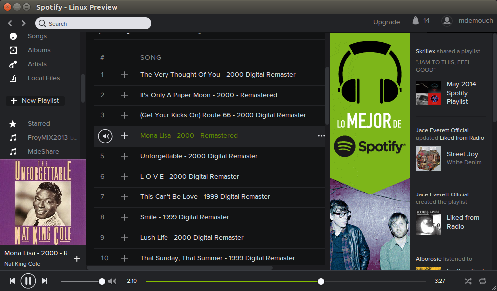Add That Sunday, That Summer with plus
Viewport: 497px width, 291px height.
(125, 258)
